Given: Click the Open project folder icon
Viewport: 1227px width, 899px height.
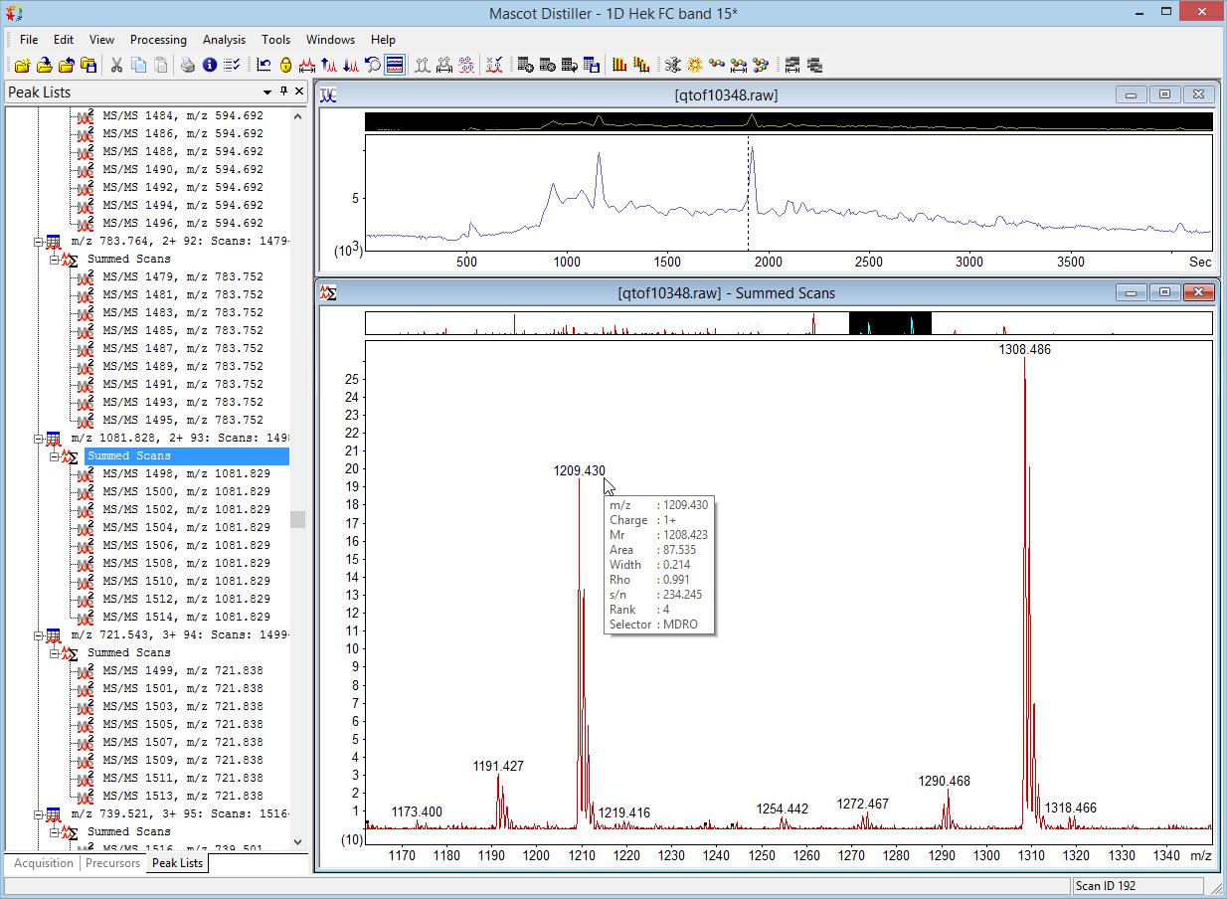Looking at the screenshot, I should pyautogui.click(x=45, y=66).
